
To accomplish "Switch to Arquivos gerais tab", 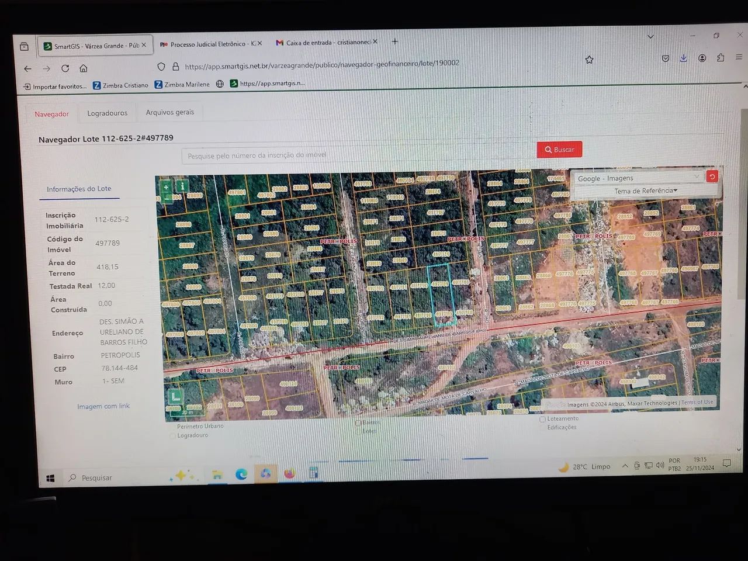I will pos(170,112).
